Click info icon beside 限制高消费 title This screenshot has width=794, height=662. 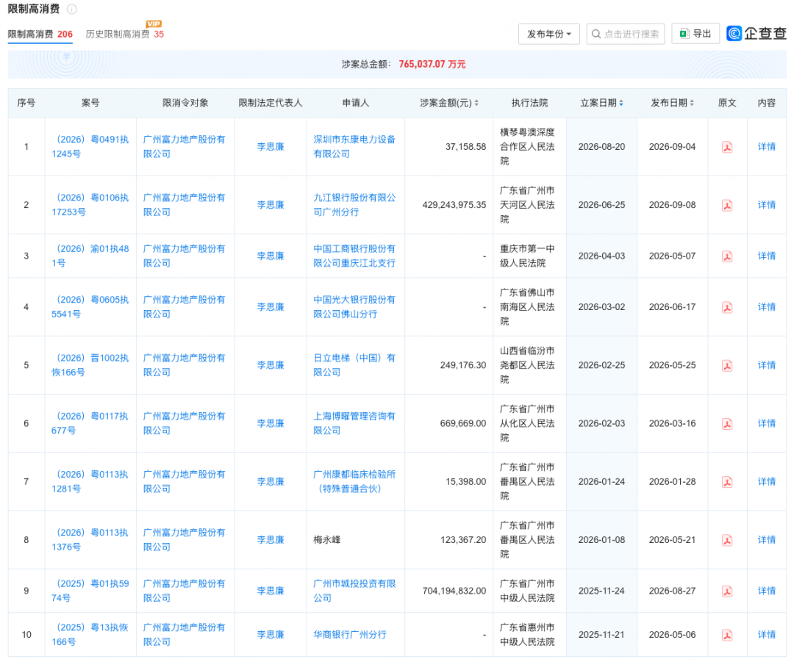coord(72,9)
